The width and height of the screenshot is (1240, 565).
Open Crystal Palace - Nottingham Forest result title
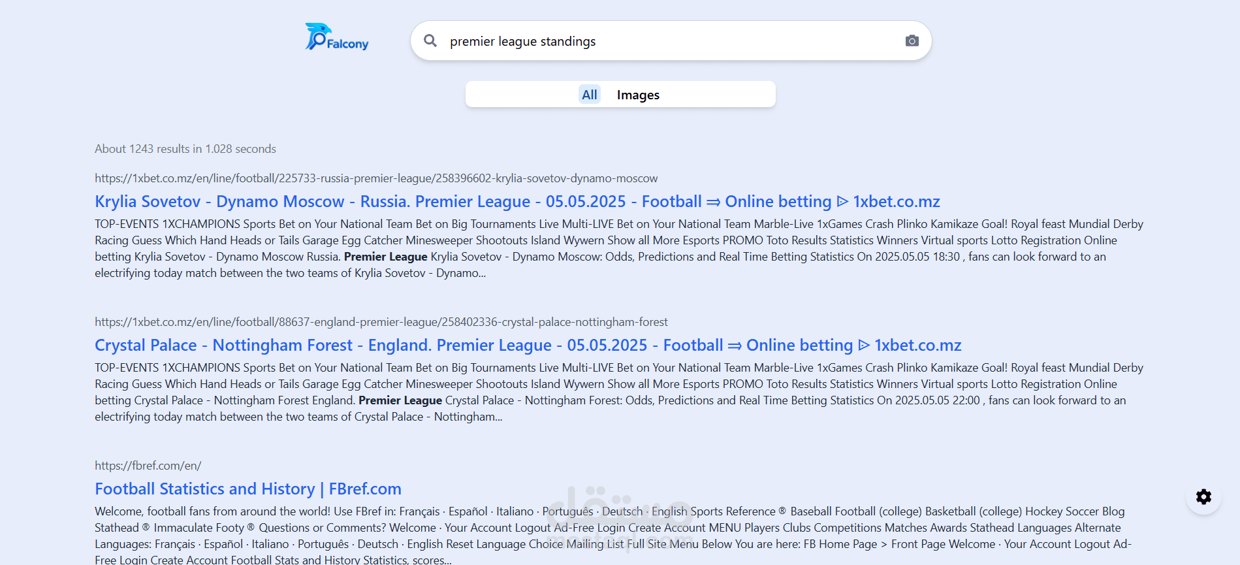coord(528,345)
